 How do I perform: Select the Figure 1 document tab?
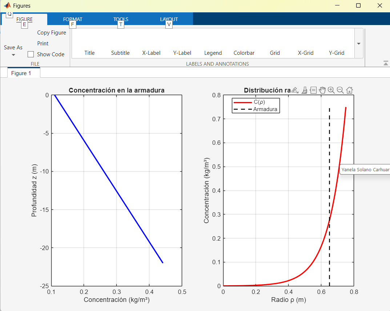pos(21,73)
